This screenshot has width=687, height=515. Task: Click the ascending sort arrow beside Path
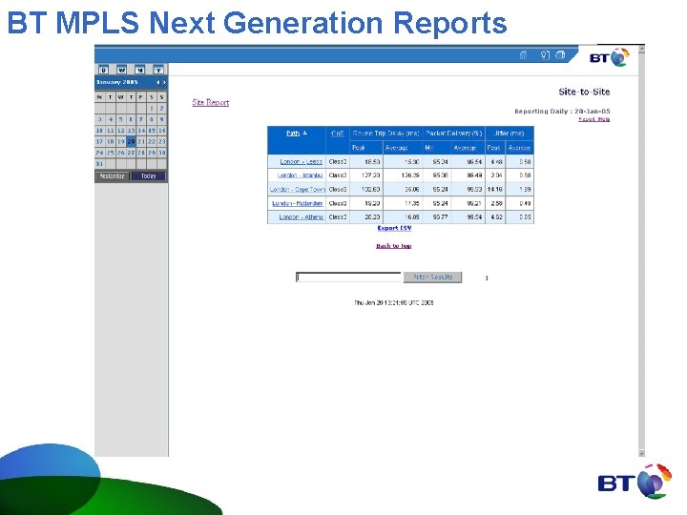click(x=305, y=134)
